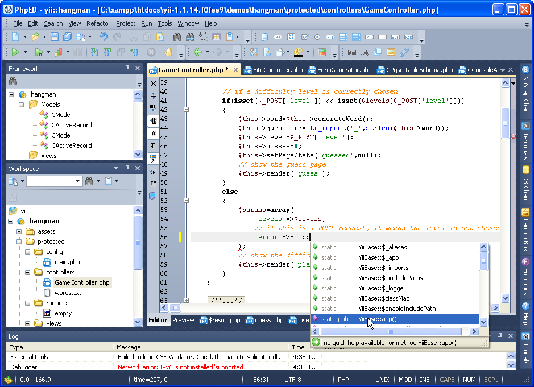Open the Workspace search combo box dropdown
534x387 pixels.
click(77, 181)
